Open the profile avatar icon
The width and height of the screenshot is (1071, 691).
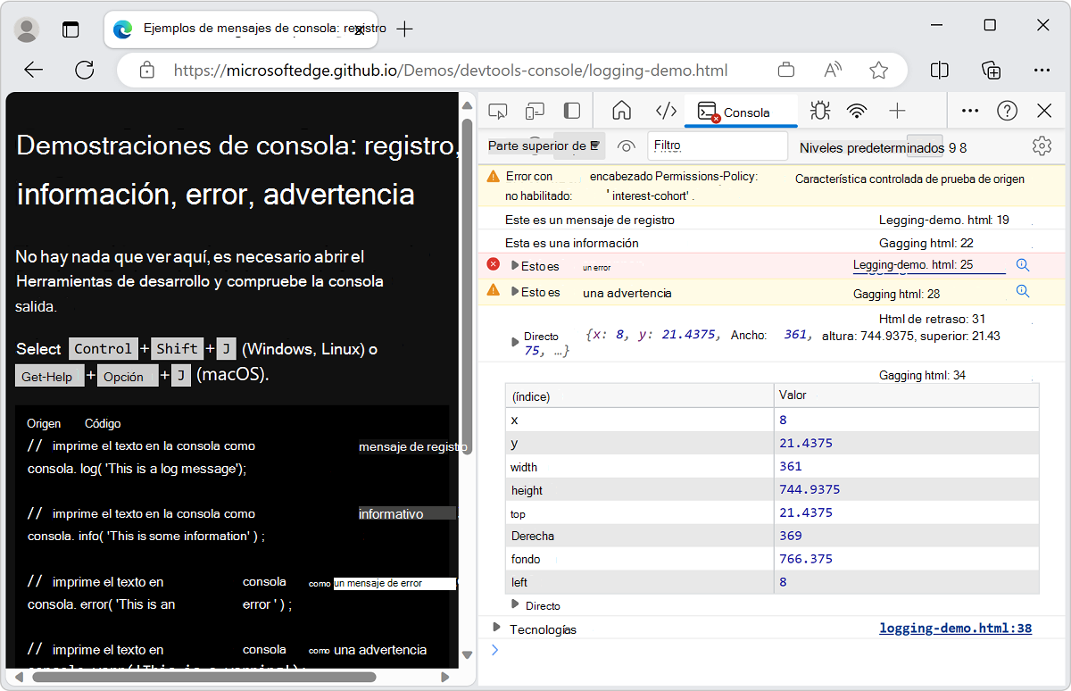pos(28,29)
